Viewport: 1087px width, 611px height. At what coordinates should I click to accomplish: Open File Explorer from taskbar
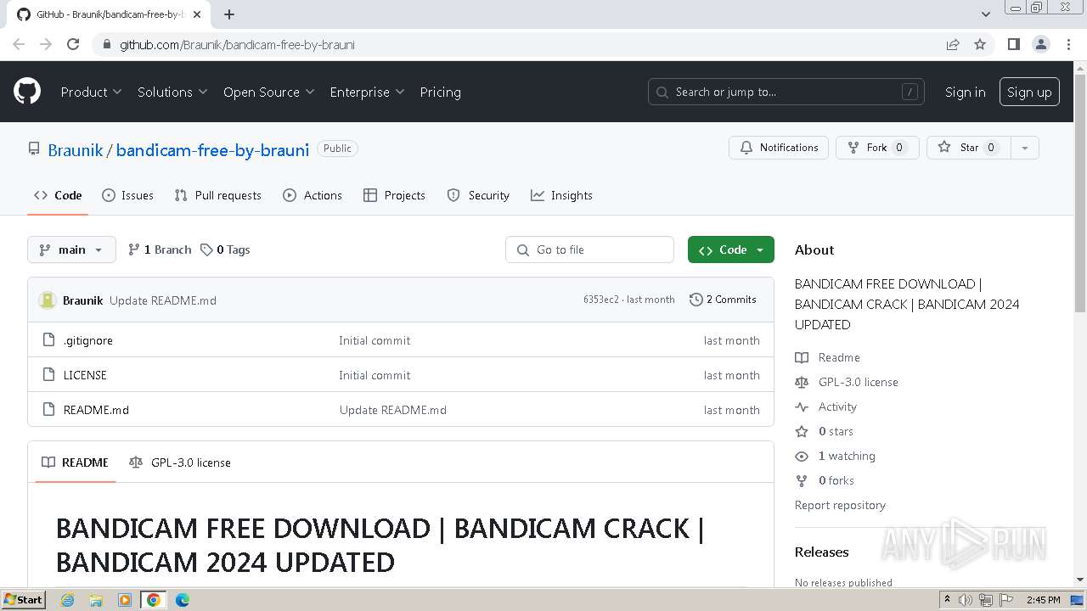pyautogui.click(x=96, y=600)
